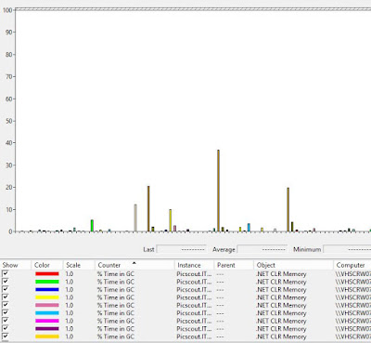
Task: Click scale value 1.0 in bright yellow row
Action: pyautogui.click(x=70, y=297)
